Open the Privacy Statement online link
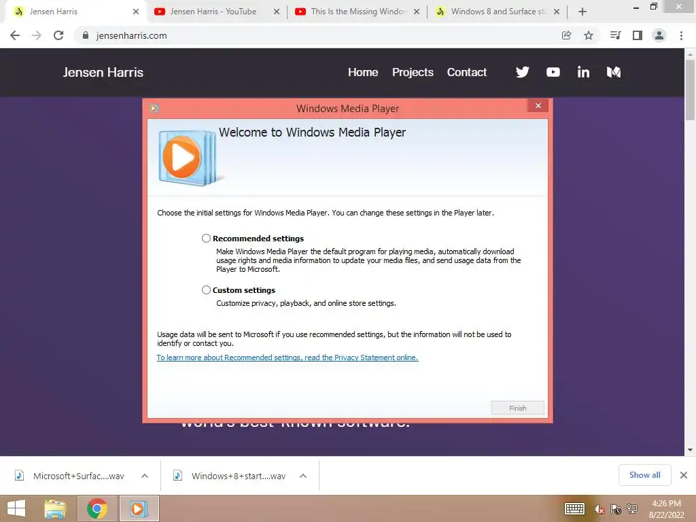696x522 pixels. [x=288, y=358]
